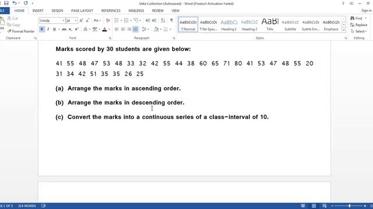373x209 pixels.
Task: Toggle Underline formatting
Action: [x=54, y=29]
